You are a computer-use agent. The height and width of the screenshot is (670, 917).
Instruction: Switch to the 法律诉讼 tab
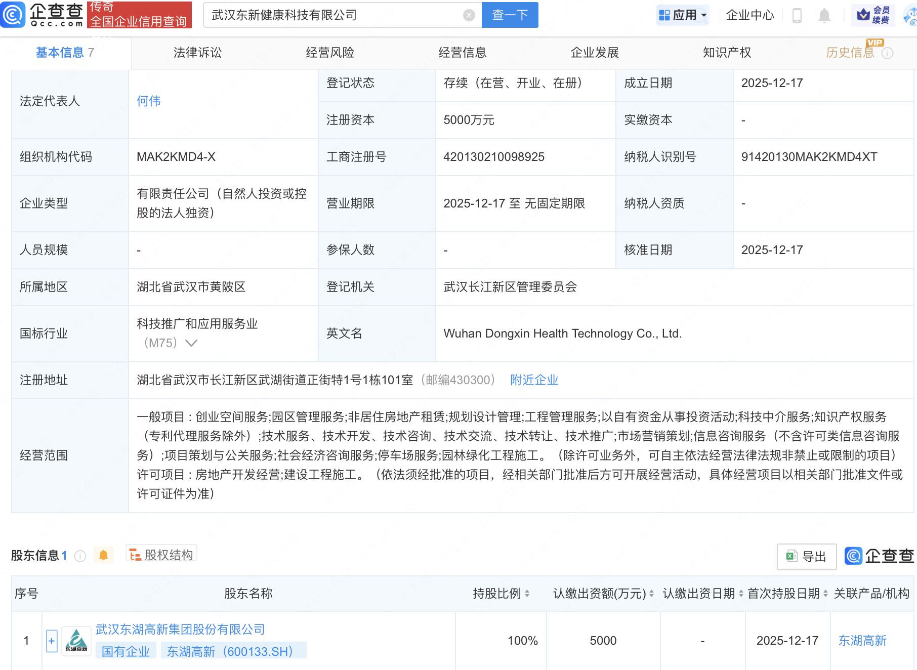(x=197, y=53)
